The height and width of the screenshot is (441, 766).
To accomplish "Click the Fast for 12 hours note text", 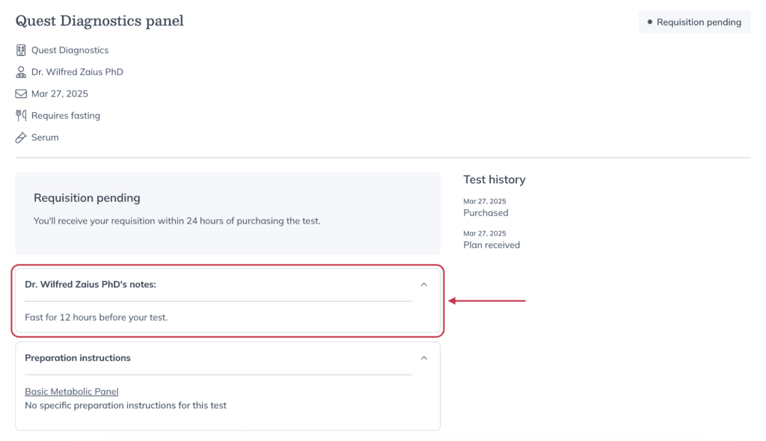I will [x=96, y=317].
